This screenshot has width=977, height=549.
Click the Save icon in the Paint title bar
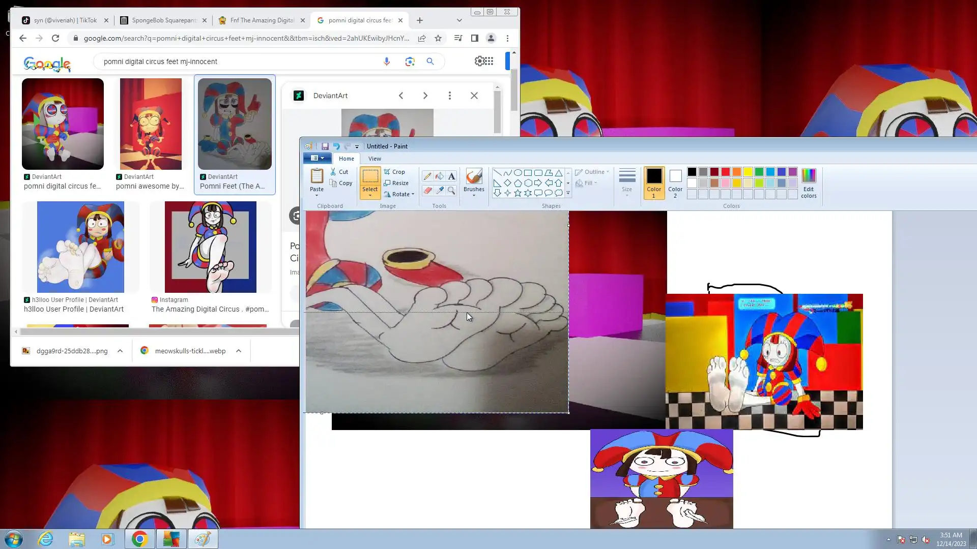(325, 146)
